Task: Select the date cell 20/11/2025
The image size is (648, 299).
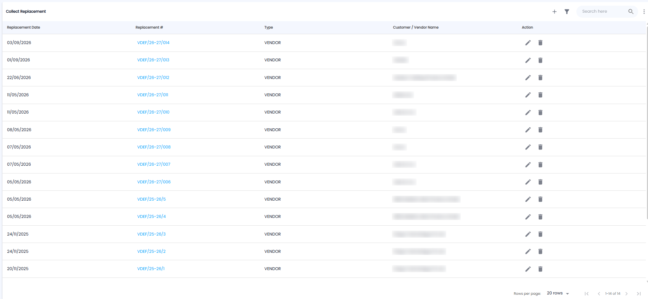Action: (x=18, y=269)
